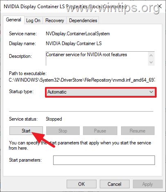Select the path to executable text
Image resolution: width=166 pixels, height=192 pixels.
coord(82,80)
